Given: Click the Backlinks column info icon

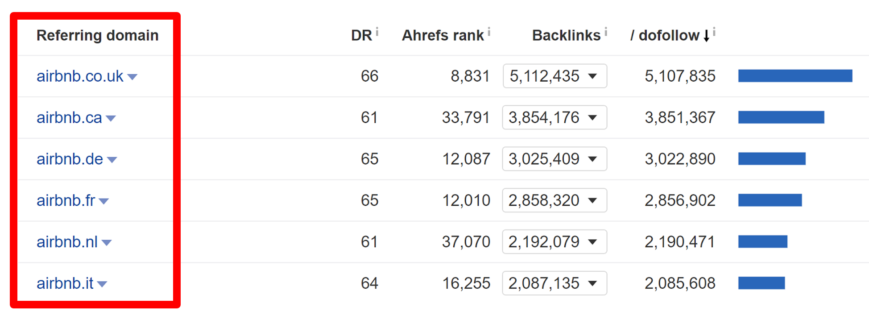Looking at the screenshot, I should (606, 30).
